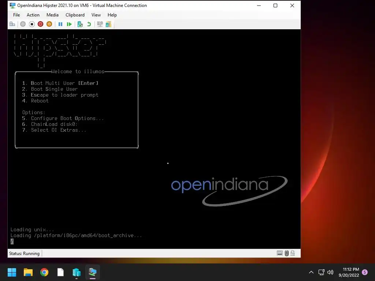Turn off the VM with the black stop icon
Viewport: 375px width, 281px height.
(x=31, y=24)
